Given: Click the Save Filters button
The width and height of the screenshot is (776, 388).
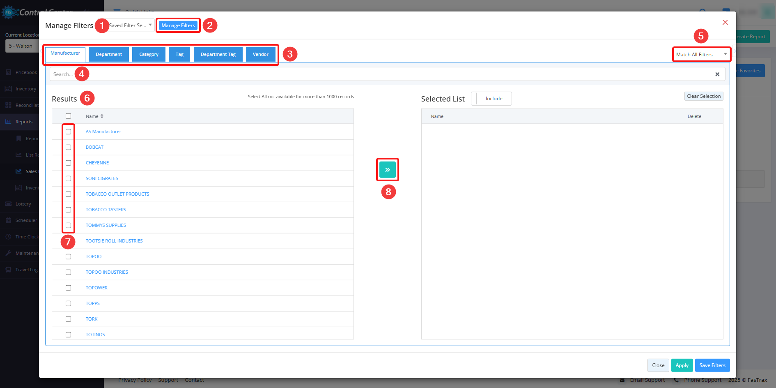Looking at the screenshot, I should (712, 365).
